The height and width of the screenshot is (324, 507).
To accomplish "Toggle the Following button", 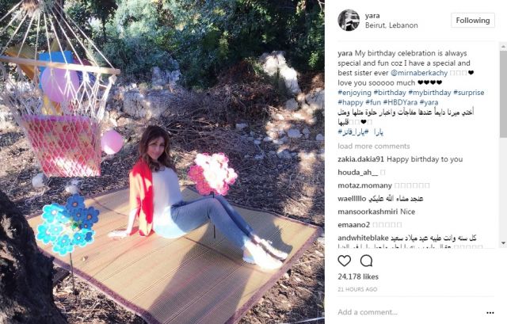I will (473, 21).
